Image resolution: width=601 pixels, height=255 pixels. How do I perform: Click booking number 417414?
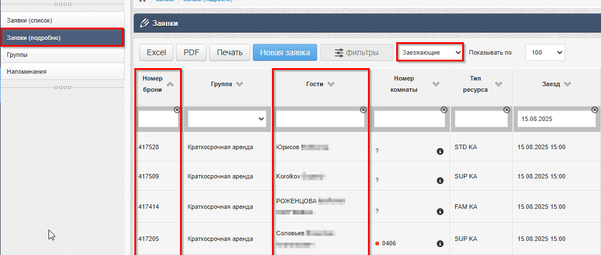click(149, 207)
